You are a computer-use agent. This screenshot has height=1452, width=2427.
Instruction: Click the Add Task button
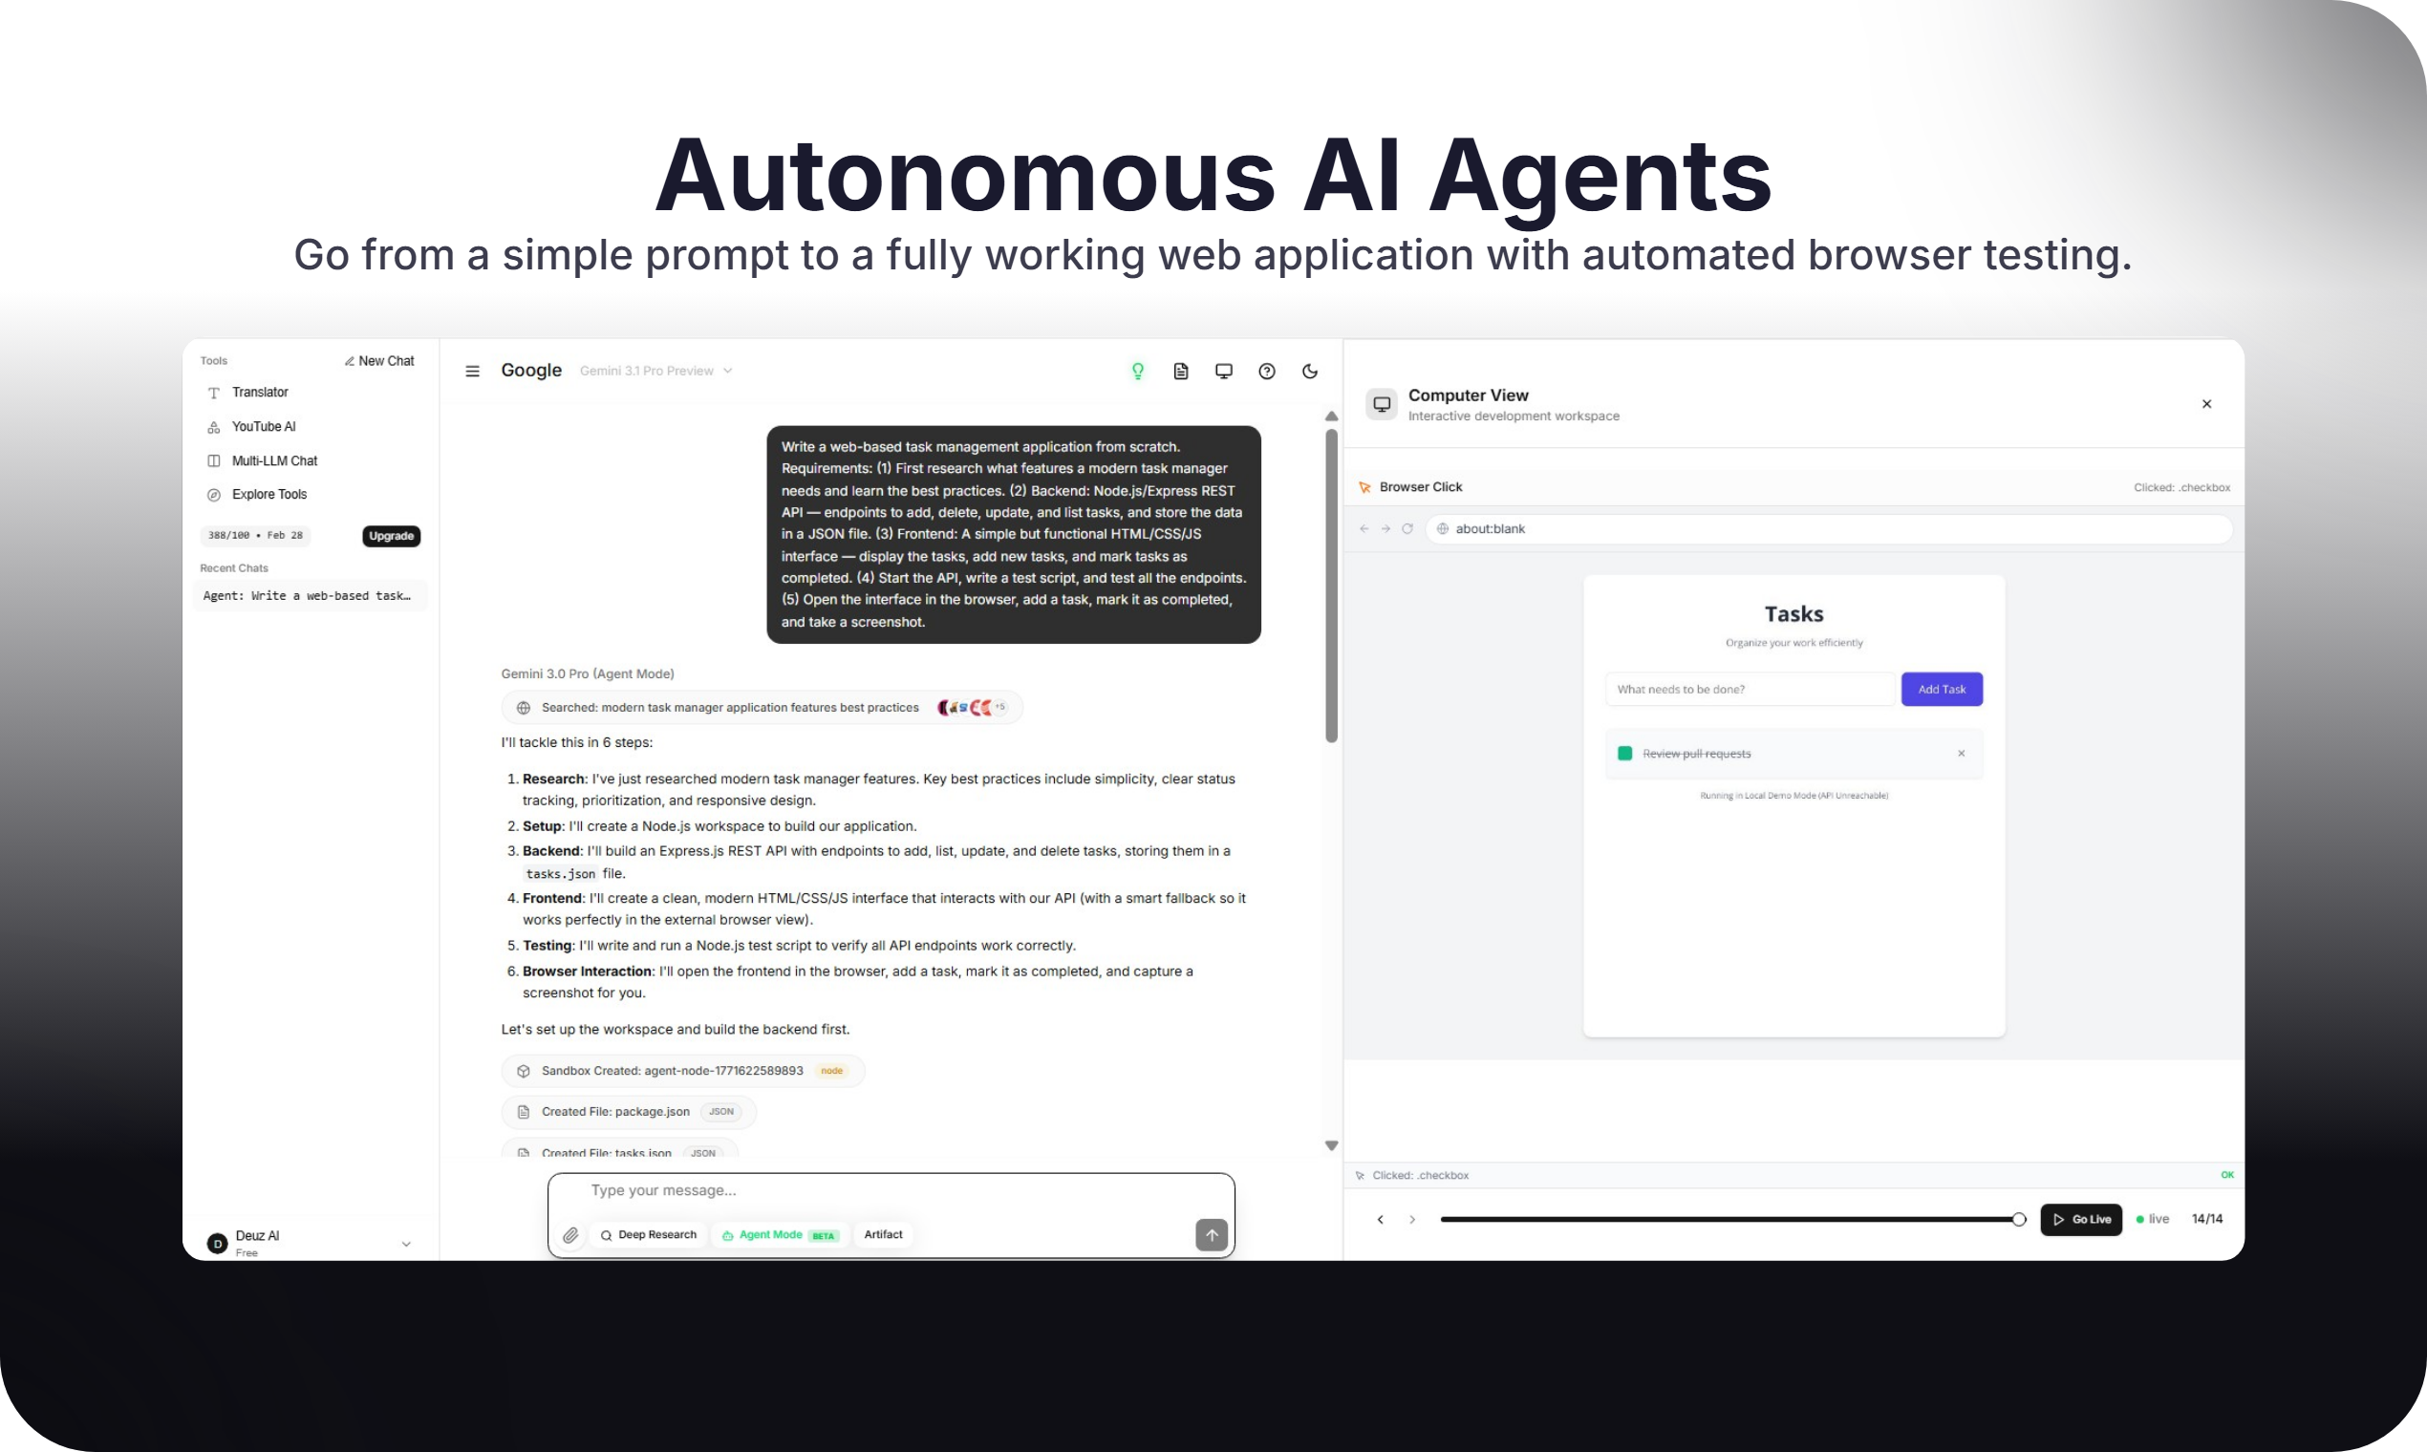point(1941,689)
